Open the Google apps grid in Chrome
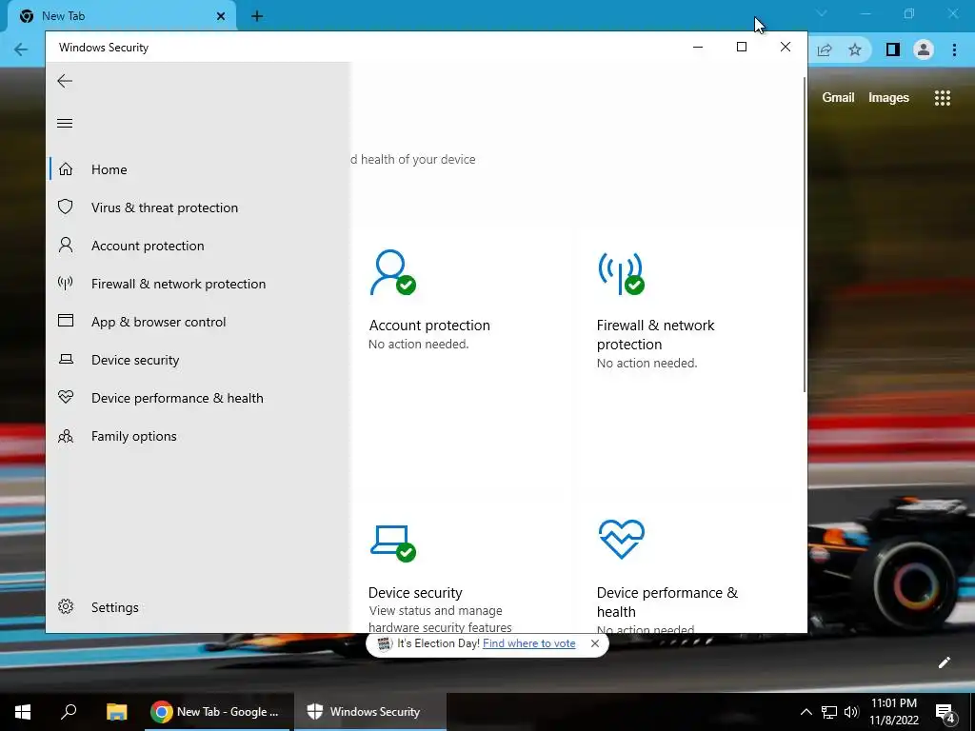The height and width of the screenshot is (731, 975). (942, 98)
